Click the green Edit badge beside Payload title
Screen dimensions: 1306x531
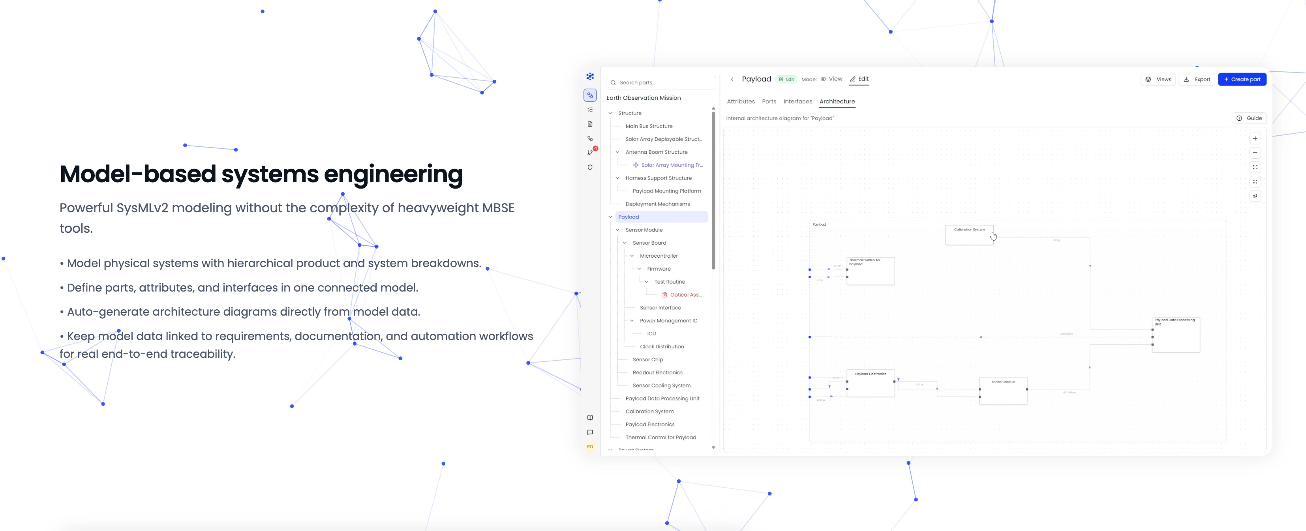pos(786,80)
